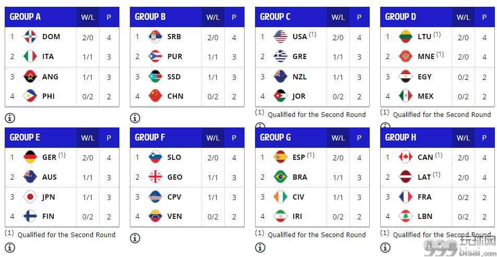
Task: Select Brazil's flag icon in Group G
Action: pyautogui.click(x=281, y=177)
